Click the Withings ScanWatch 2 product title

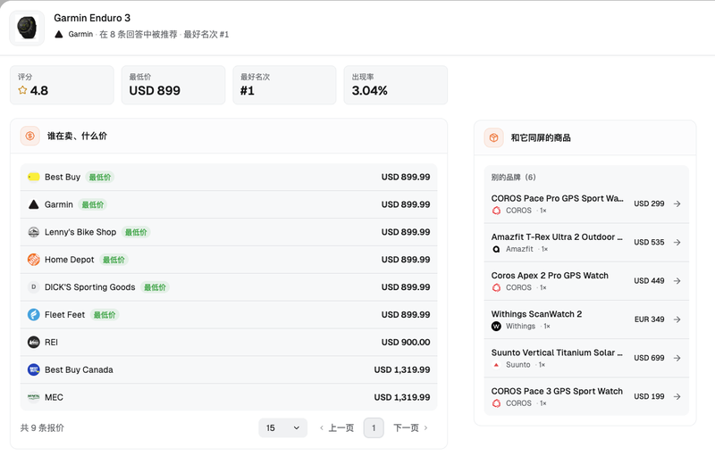tap(536, 314)
